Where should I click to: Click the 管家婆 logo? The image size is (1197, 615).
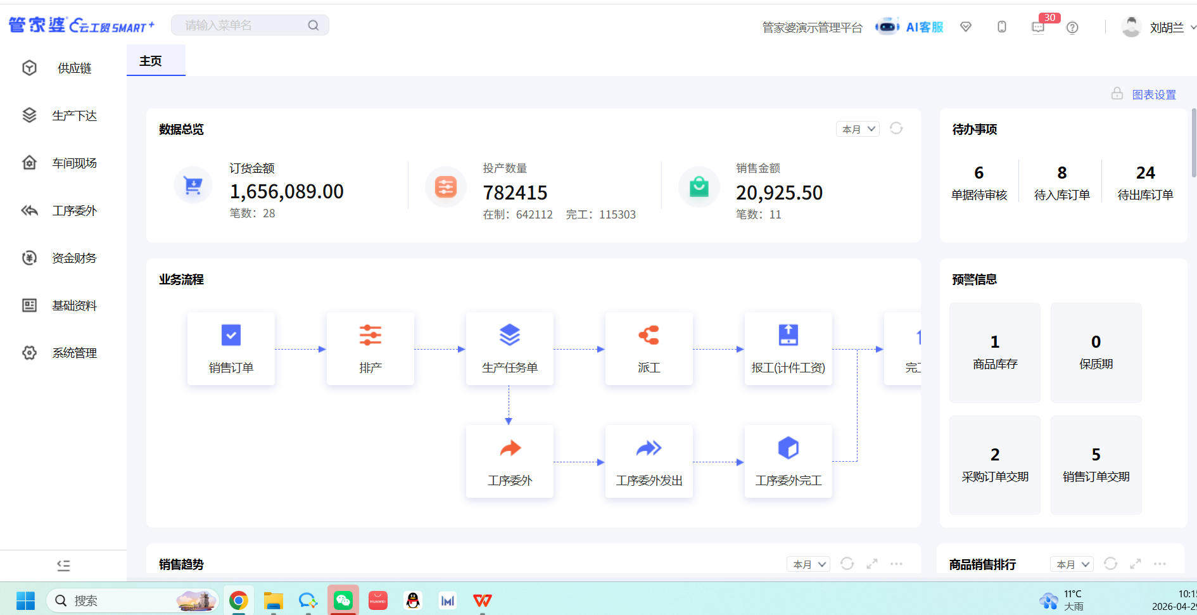pos(81,25)
